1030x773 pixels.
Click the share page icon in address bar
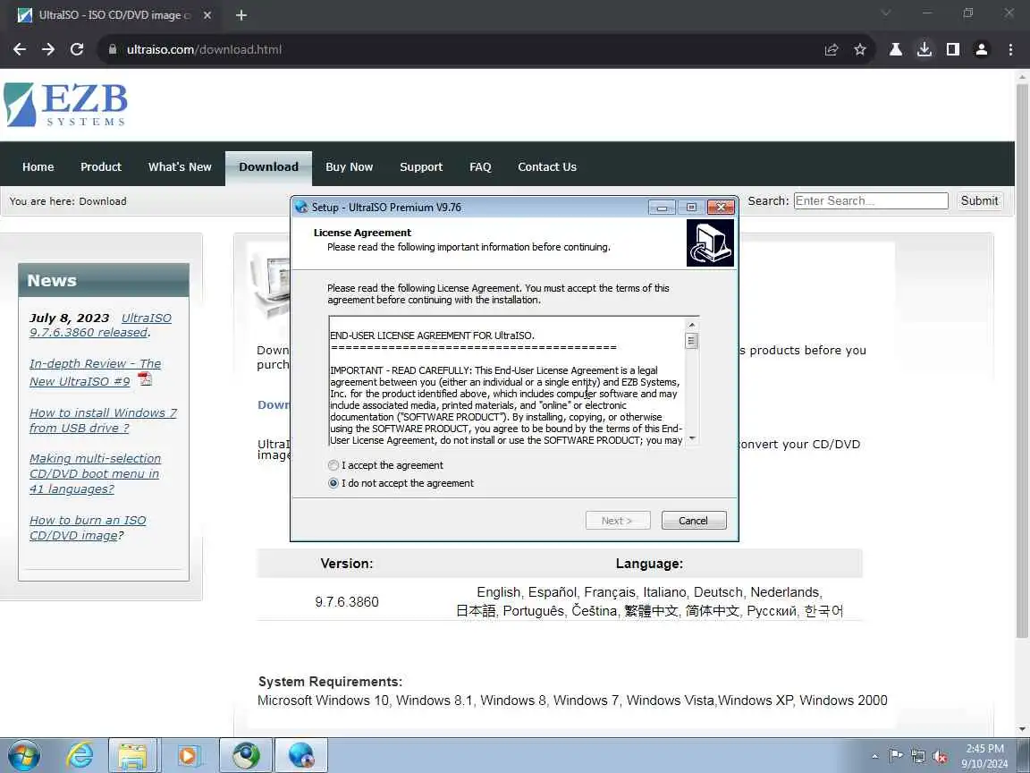pos(832,49)
